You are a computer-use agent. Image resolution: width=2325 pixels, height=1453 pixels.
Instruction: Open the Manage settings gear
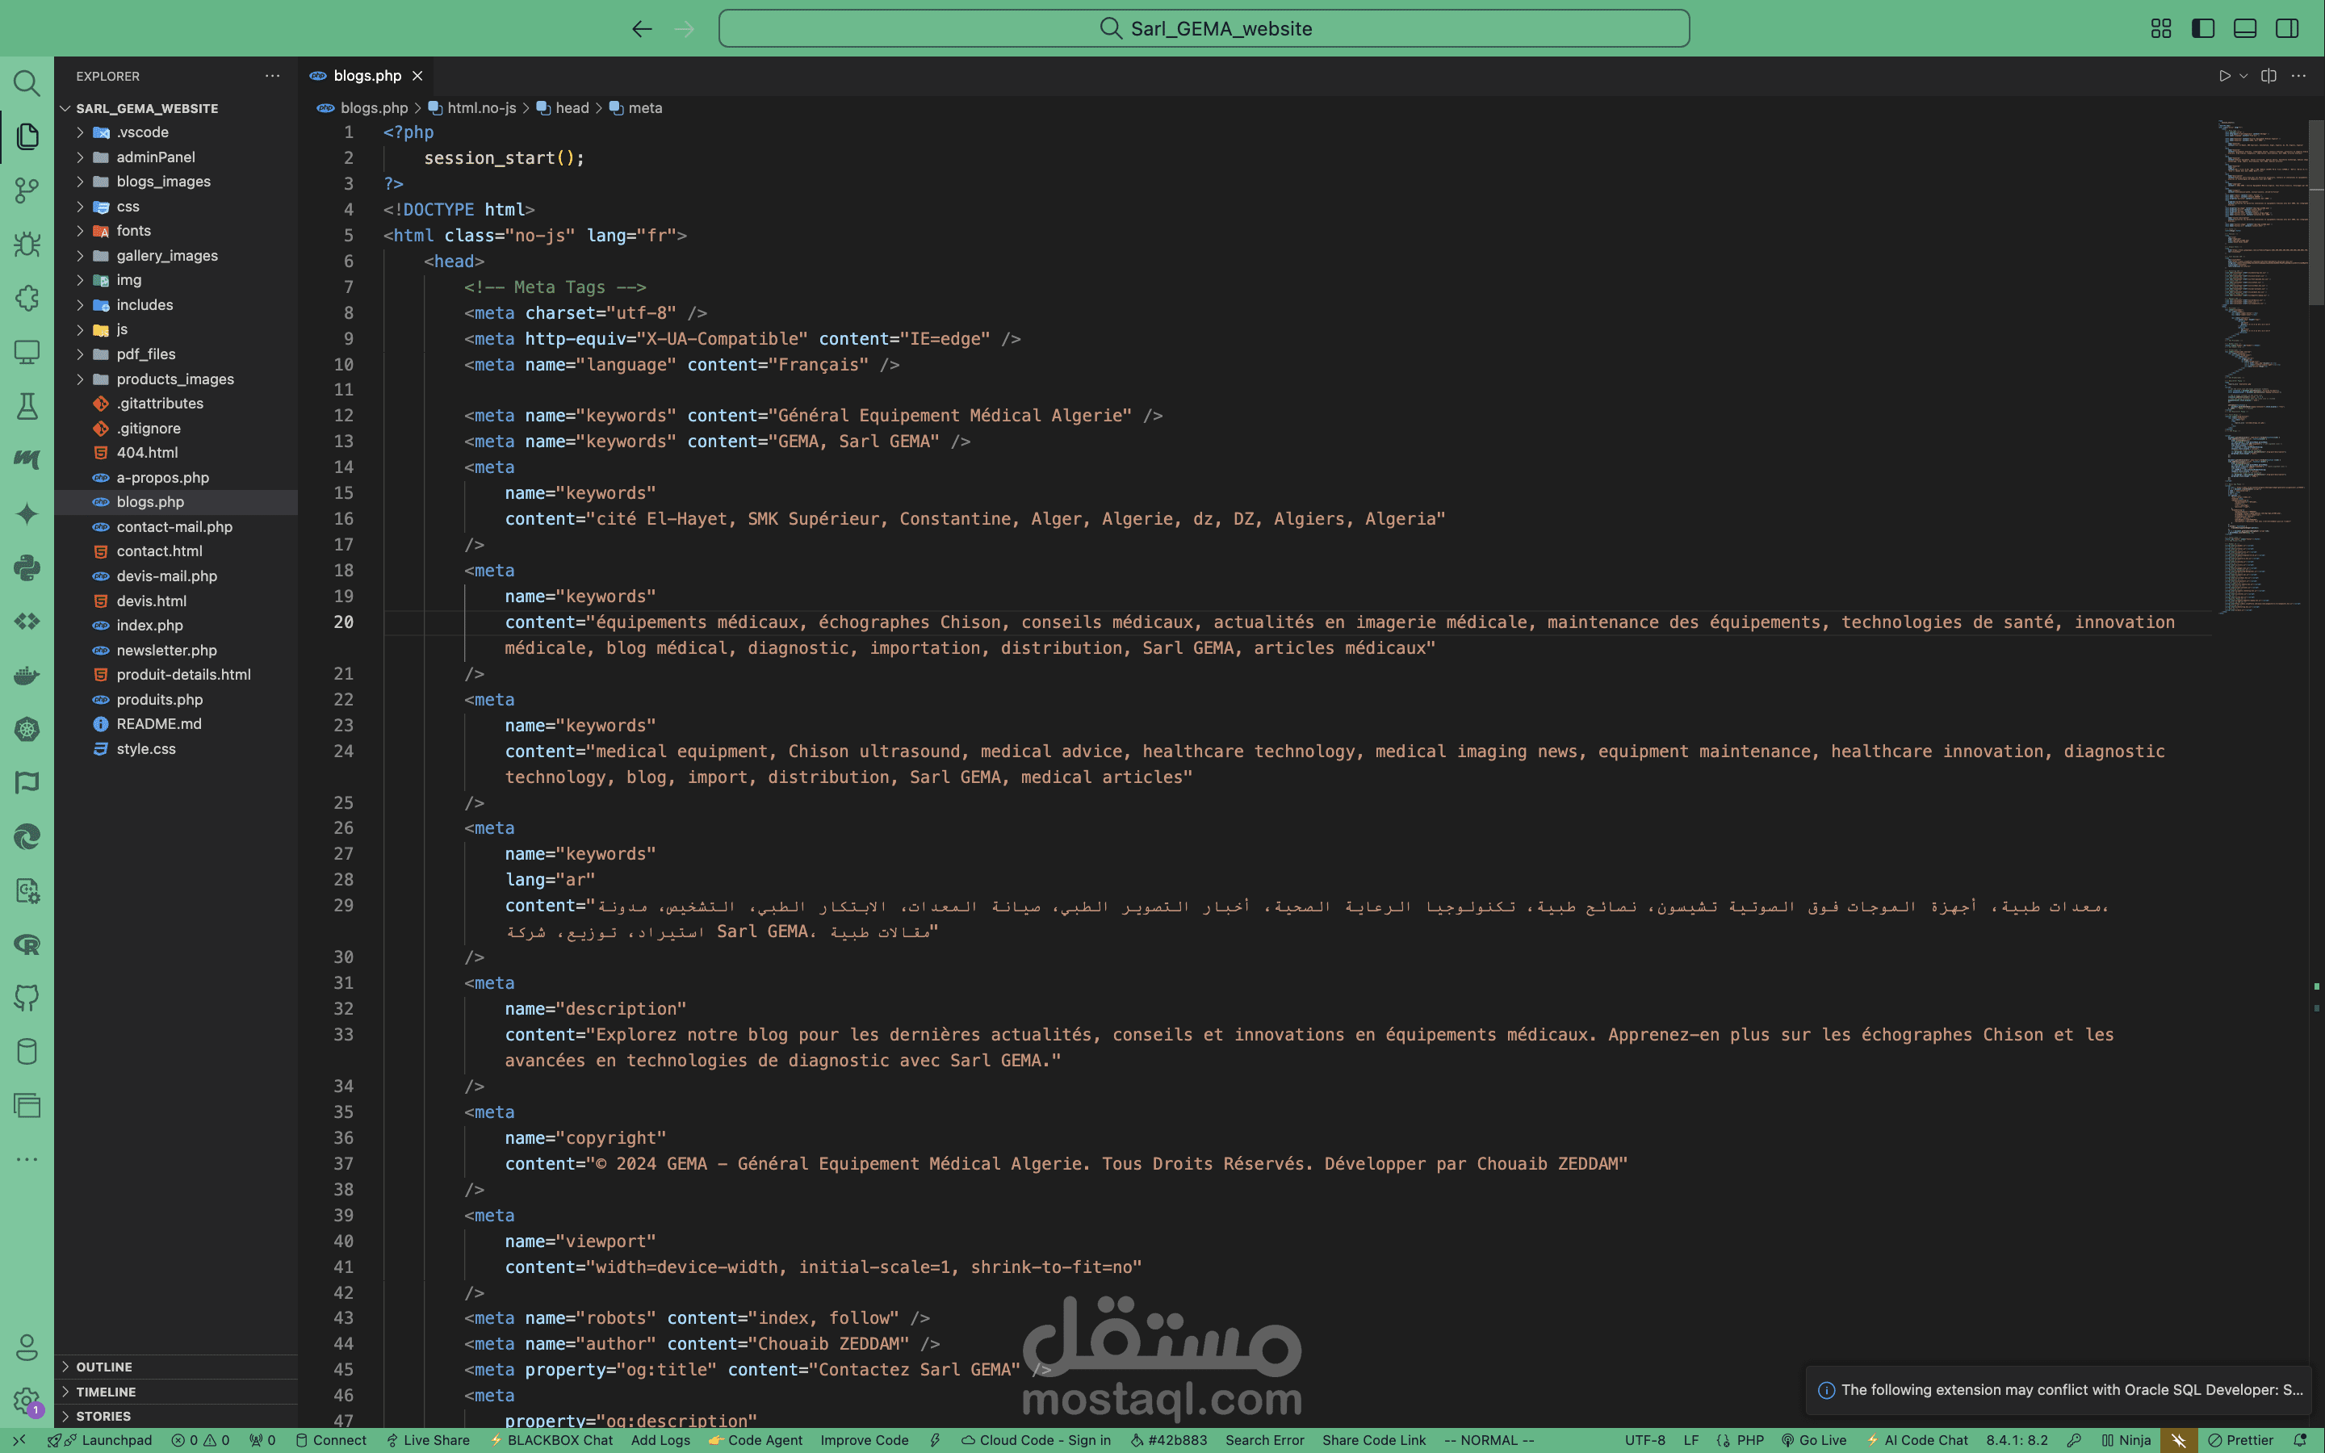coord(27,1401)
